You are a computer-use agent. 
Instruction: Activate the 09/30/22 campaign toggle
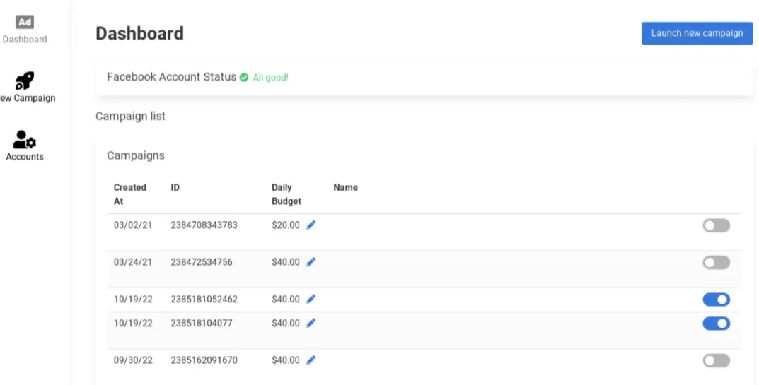tap(717, 360)
